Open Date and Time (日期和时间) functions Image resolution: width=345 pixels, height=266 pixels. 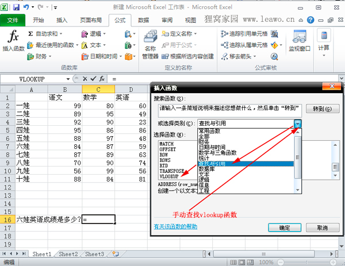coord(101,56)
